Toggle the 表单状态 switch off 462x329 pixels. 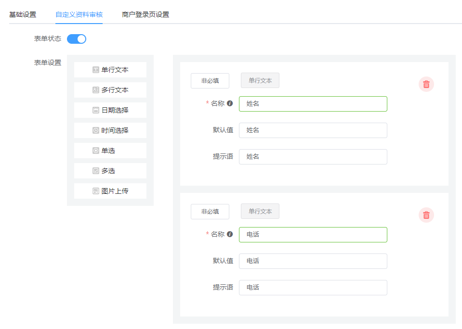pos(77,39)
